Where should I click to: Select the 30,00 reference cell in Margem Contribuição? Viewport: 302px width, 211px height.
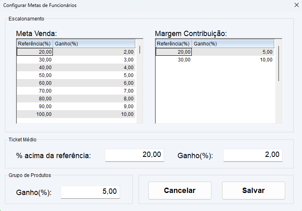(174, 60)
